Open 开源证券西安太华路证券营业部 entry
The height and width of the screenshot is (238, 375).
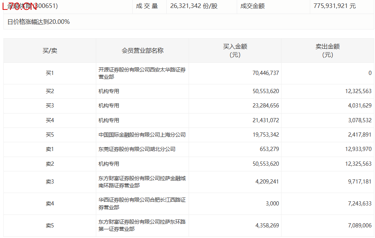pyautogui.click(x=142, y=73)
